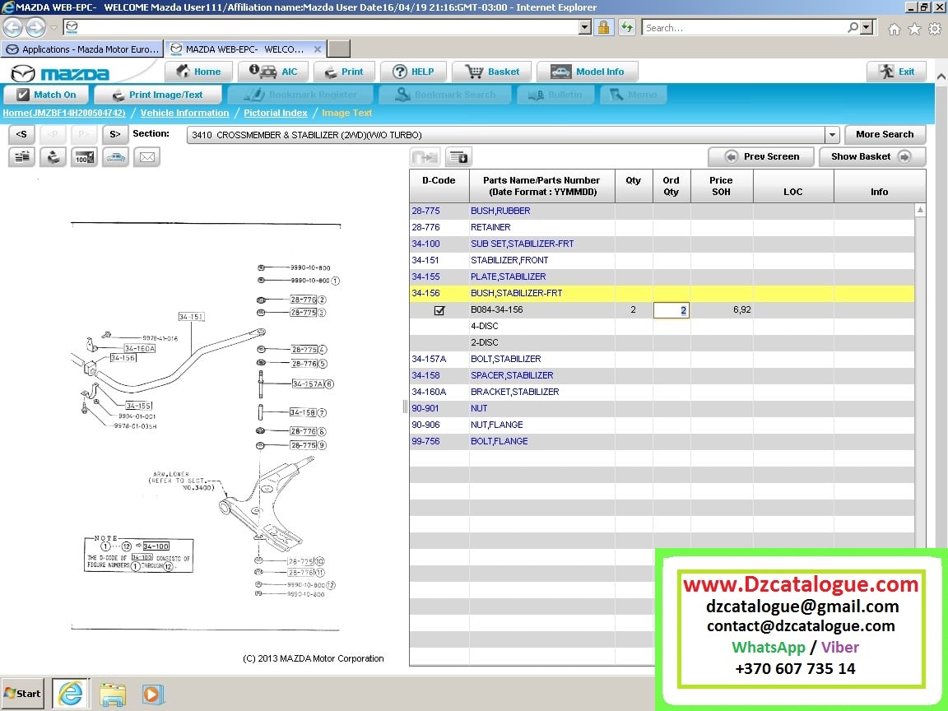Close the MAZDA WEB-EPC browser tab
Screen dimensions: 948x711
pyautogui.click(x=318, y=49)
